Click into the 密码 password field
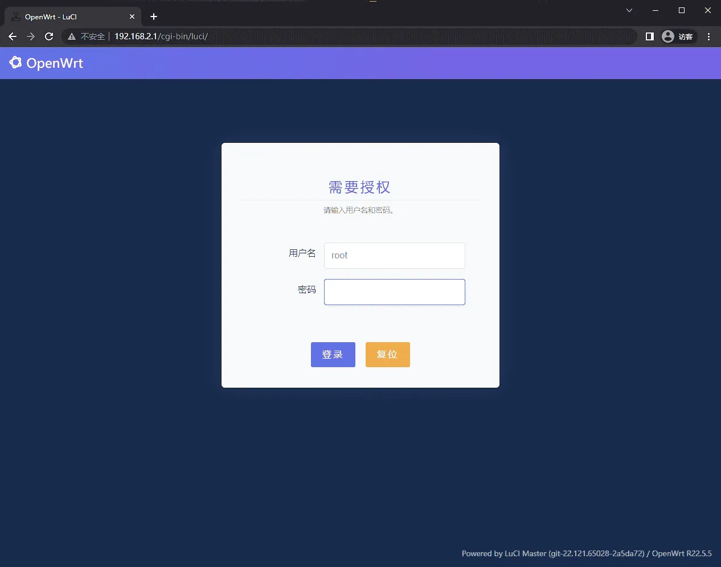This screenshot has height=567, width=721. tap(394, 292)
